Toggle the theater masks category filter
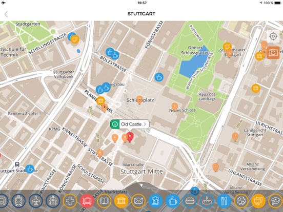The height and width of the screenshot is (212, 283). click(x=258, y=201)
